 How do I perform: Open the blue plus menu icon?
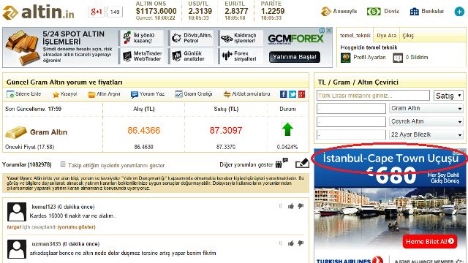459,12
